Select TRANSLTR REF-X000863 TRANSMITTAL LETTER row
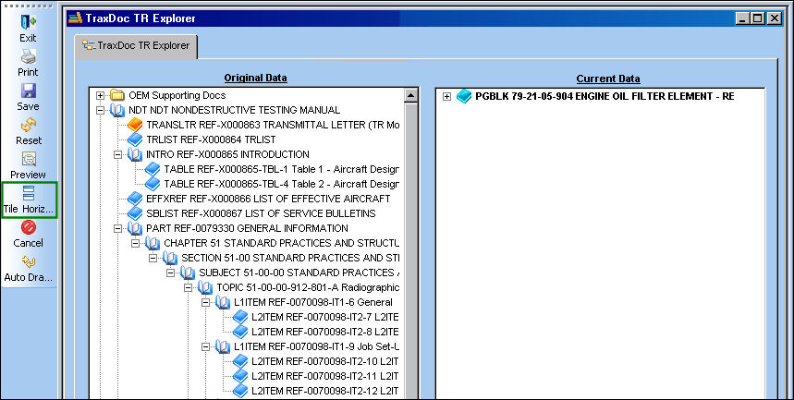Screen dimensions: 794x400 tap(273, 125)
